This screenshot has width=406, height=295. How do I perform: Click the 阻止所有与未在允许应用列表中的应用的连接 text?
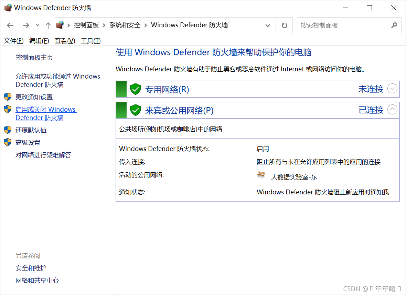click(319, 162)
